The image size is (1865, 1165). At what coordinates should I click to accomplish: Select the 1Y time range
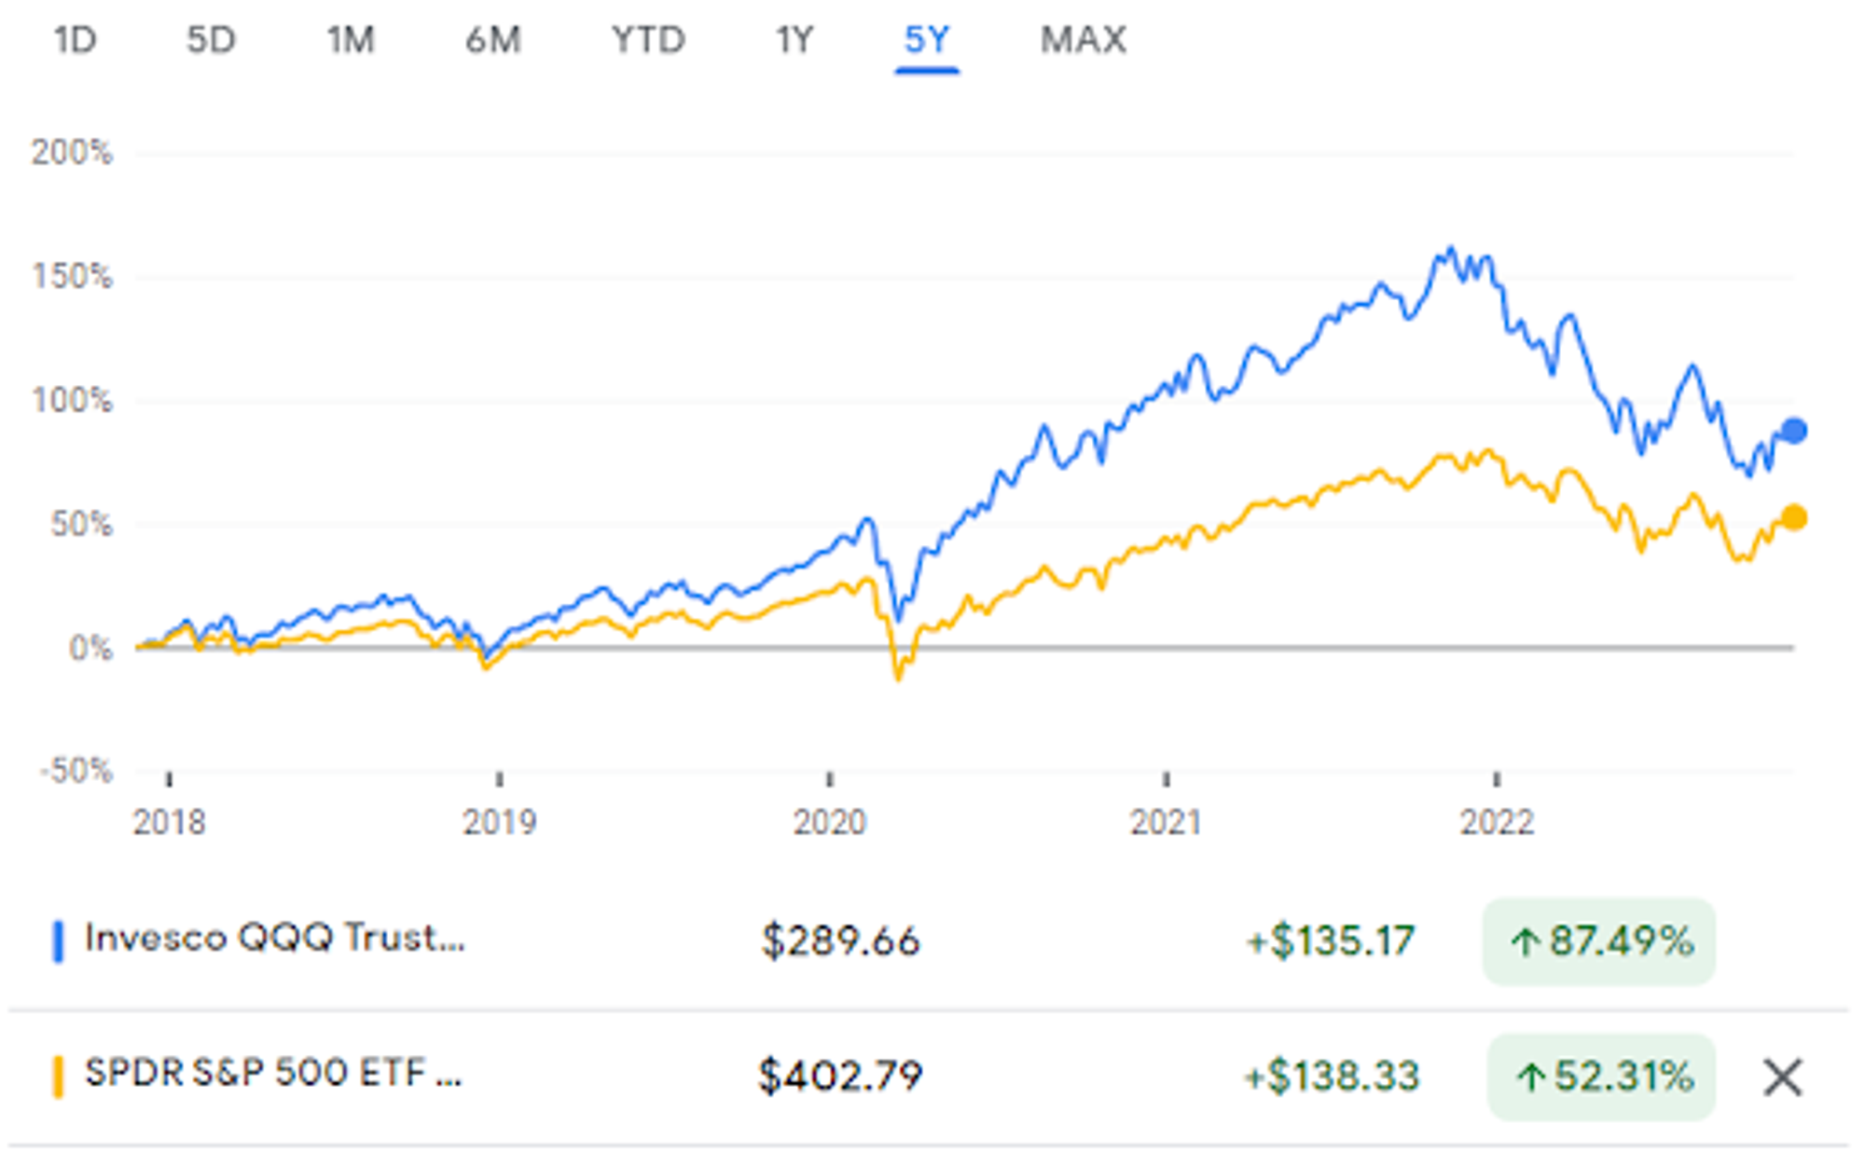click(794, 40)
